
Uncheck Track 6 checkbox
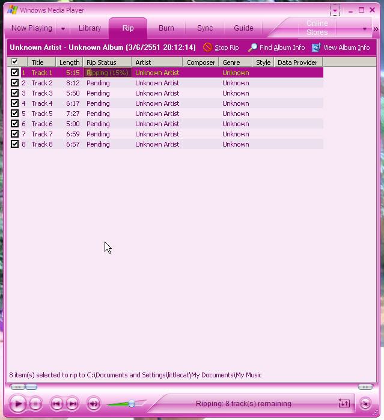click(15, 124)
